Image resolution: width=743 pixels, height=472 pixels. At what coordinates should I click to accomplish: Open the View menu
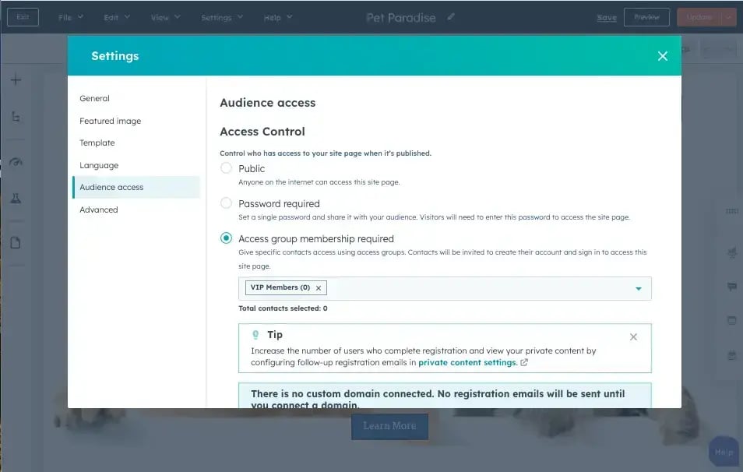(165, 18)
